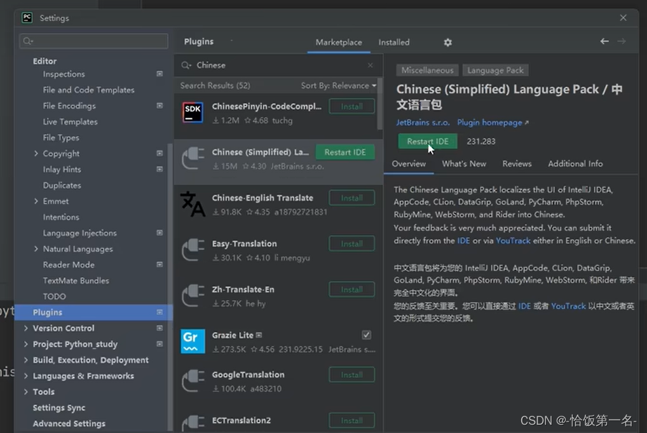647x433 pixels.
Task: Install the Zh-Translate-En plugin
Action: click(x=352, y=290)
